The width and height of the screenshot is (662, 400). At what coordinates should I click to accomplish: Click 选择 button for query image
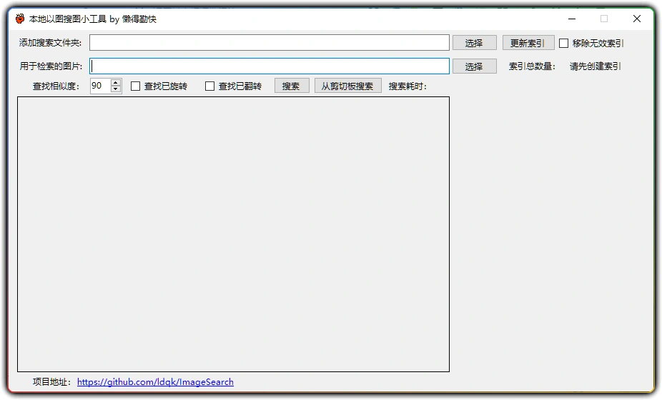pyautogui.click(x=474, y=66)
